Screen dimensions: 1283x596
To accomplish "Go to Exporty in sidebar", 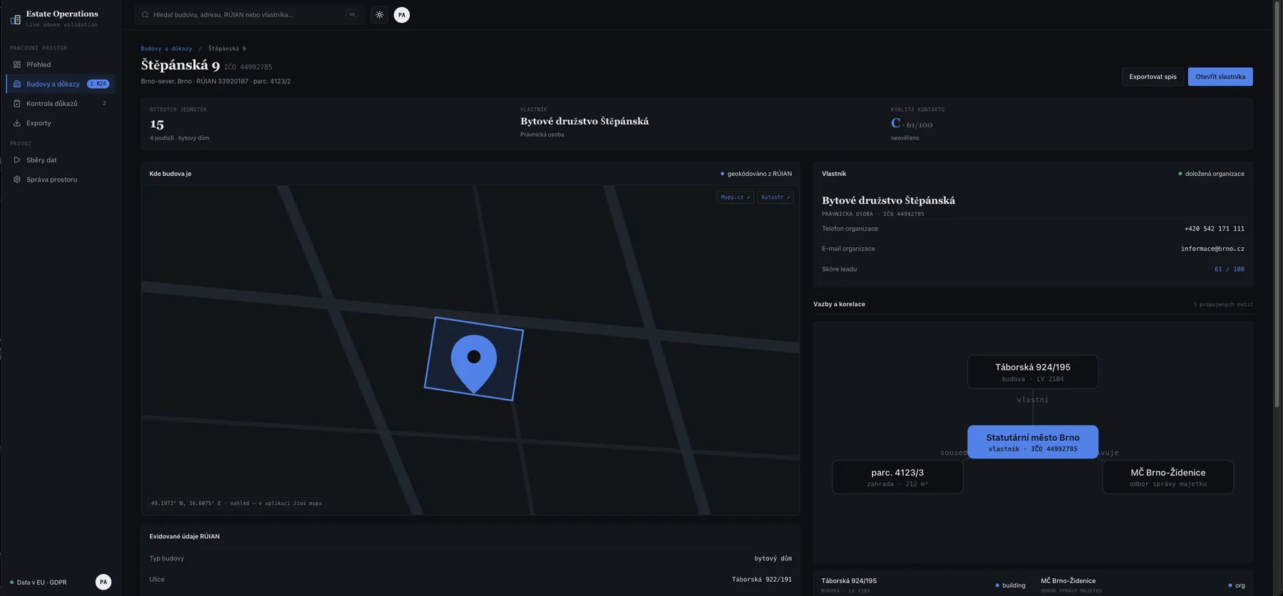I will 61,123.
